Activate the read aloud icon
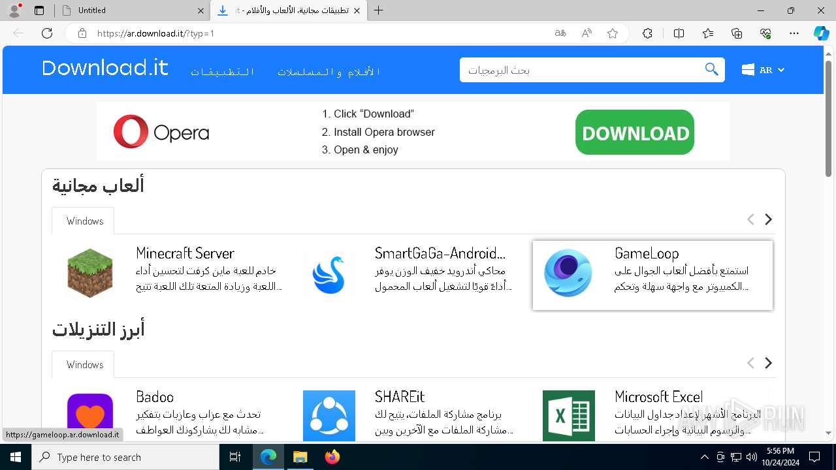The image size is (836, 470). pyautogui.click(x=587, y=33)
